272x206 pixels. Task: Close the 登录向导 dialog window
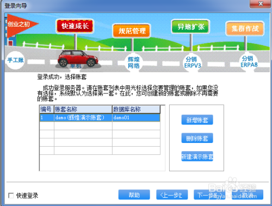[260, 4]
